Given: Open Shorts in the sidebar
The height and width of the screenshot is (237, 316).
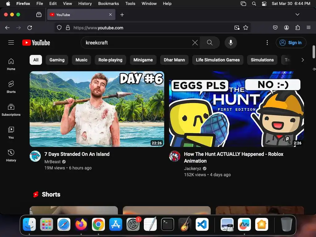Looking at the screenshot, I should tap(11, 87).
